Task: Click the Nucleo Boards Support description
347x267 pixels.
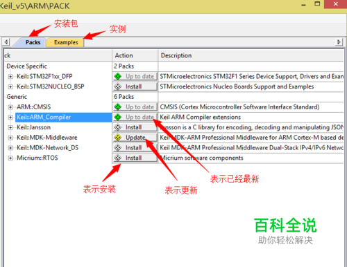Action: pos(237,86)
